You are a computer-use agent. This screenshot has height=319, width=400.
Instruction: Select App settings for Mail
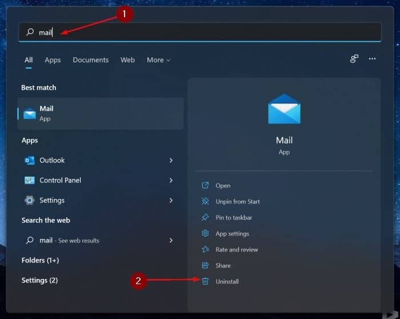tap(233, 233)
